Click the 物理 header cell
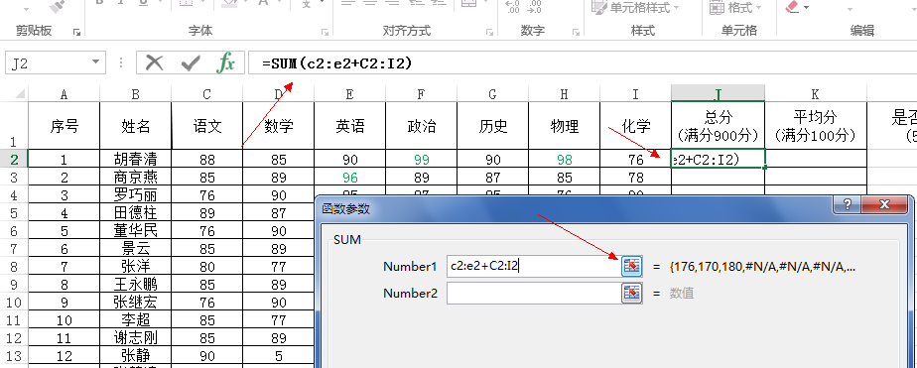917x368 pixels. point(564,126)
